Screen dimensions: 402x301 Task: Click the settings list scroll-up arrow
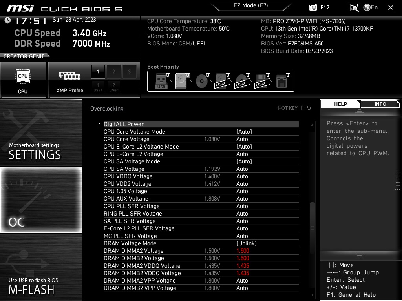312,125
